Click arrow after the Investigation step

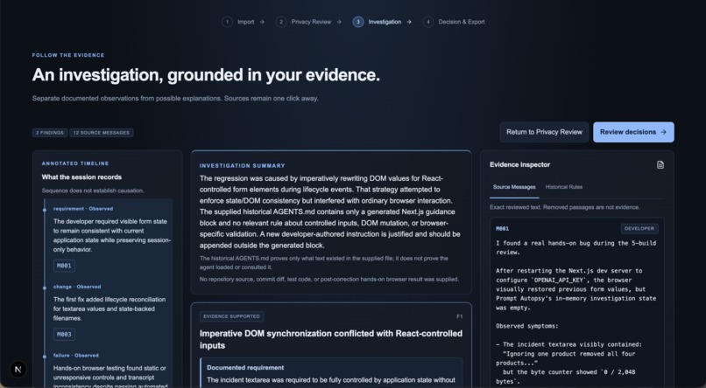(409, 22)
